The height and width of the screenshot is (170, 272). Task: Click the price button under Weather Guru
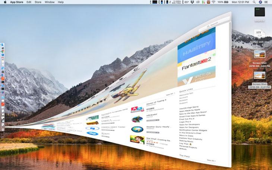[153, 132]
